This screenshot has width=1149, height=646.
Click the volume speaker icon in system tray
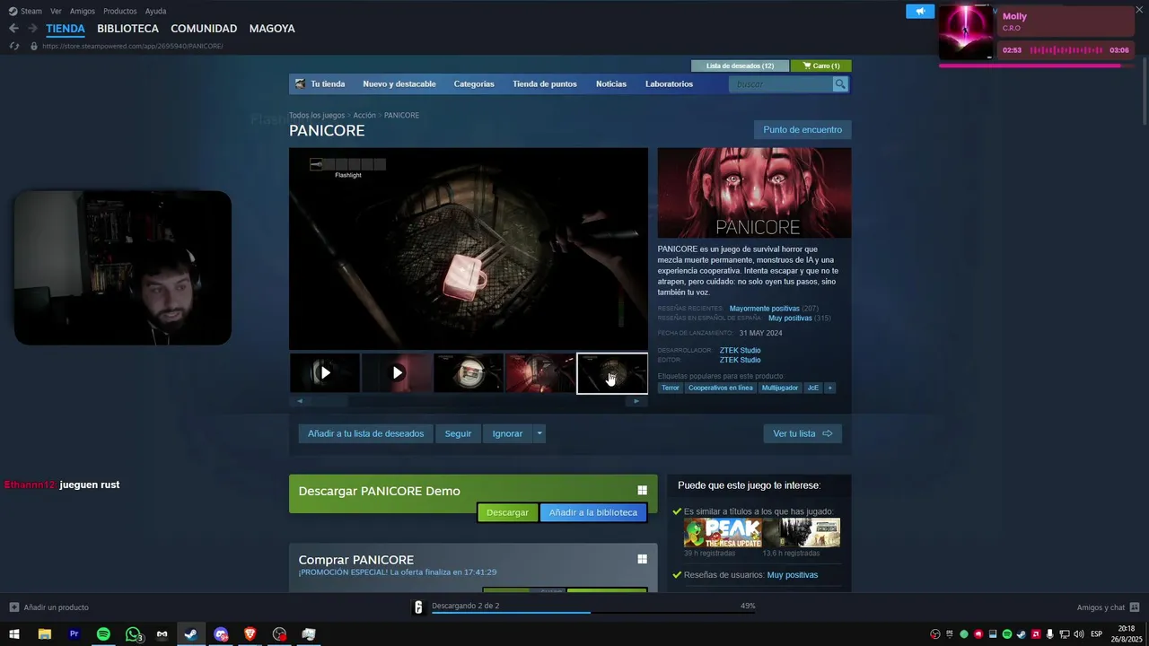1078,634
